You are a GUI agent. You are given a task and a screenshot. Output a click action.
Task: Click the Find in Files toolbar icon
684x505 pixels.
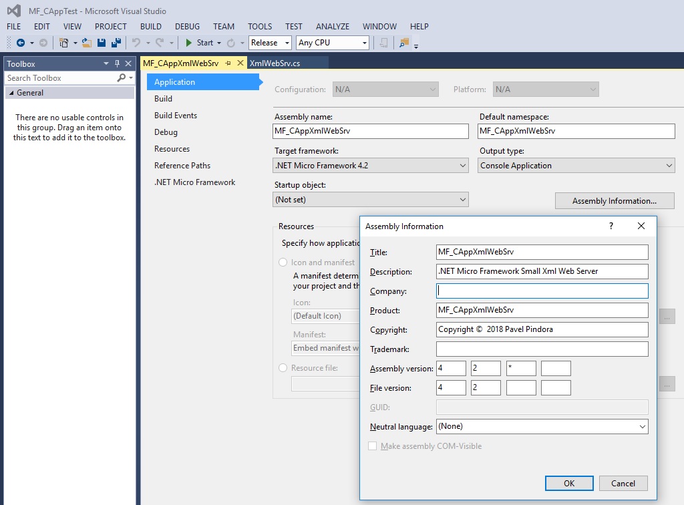point(403,43)
